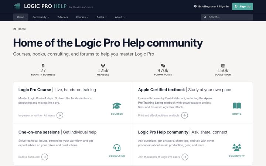Select the Home tab in navigation
266x166 pixels.
pos(21,17)
